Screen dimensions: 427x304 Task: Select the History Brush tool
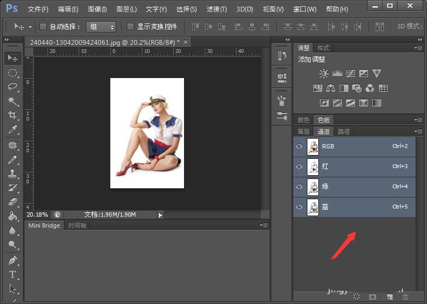pyautogui.click(x=13, y=188)
